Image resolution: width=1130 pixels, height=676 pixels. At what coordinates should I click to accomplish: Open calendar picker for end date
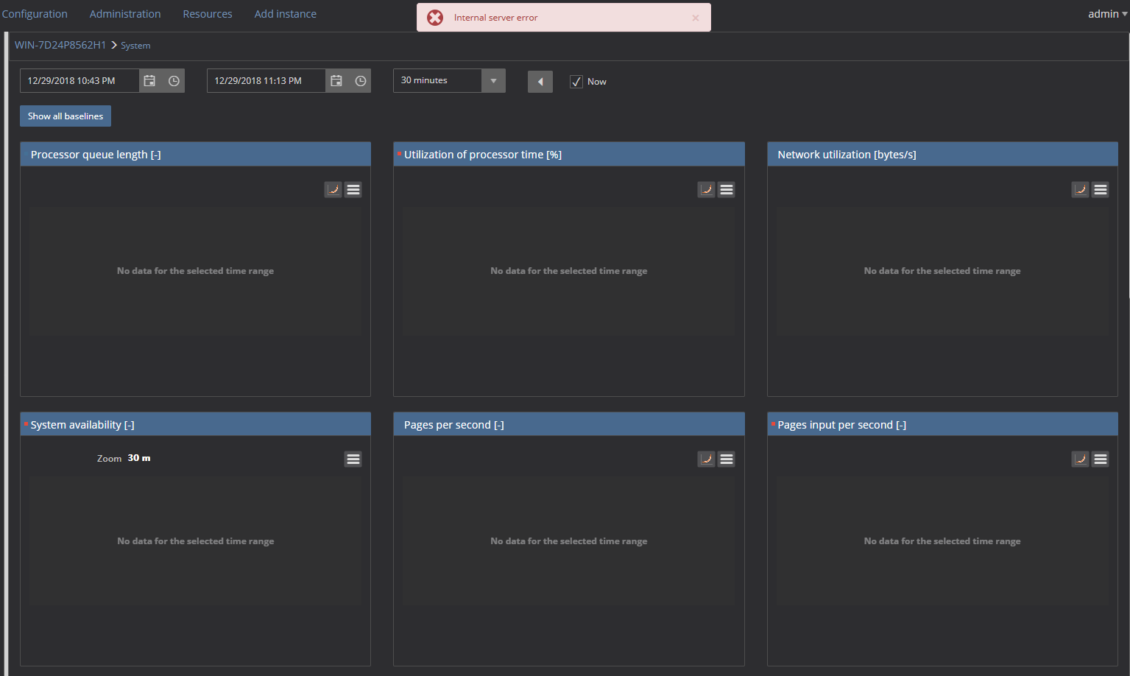tap(336, 81)
